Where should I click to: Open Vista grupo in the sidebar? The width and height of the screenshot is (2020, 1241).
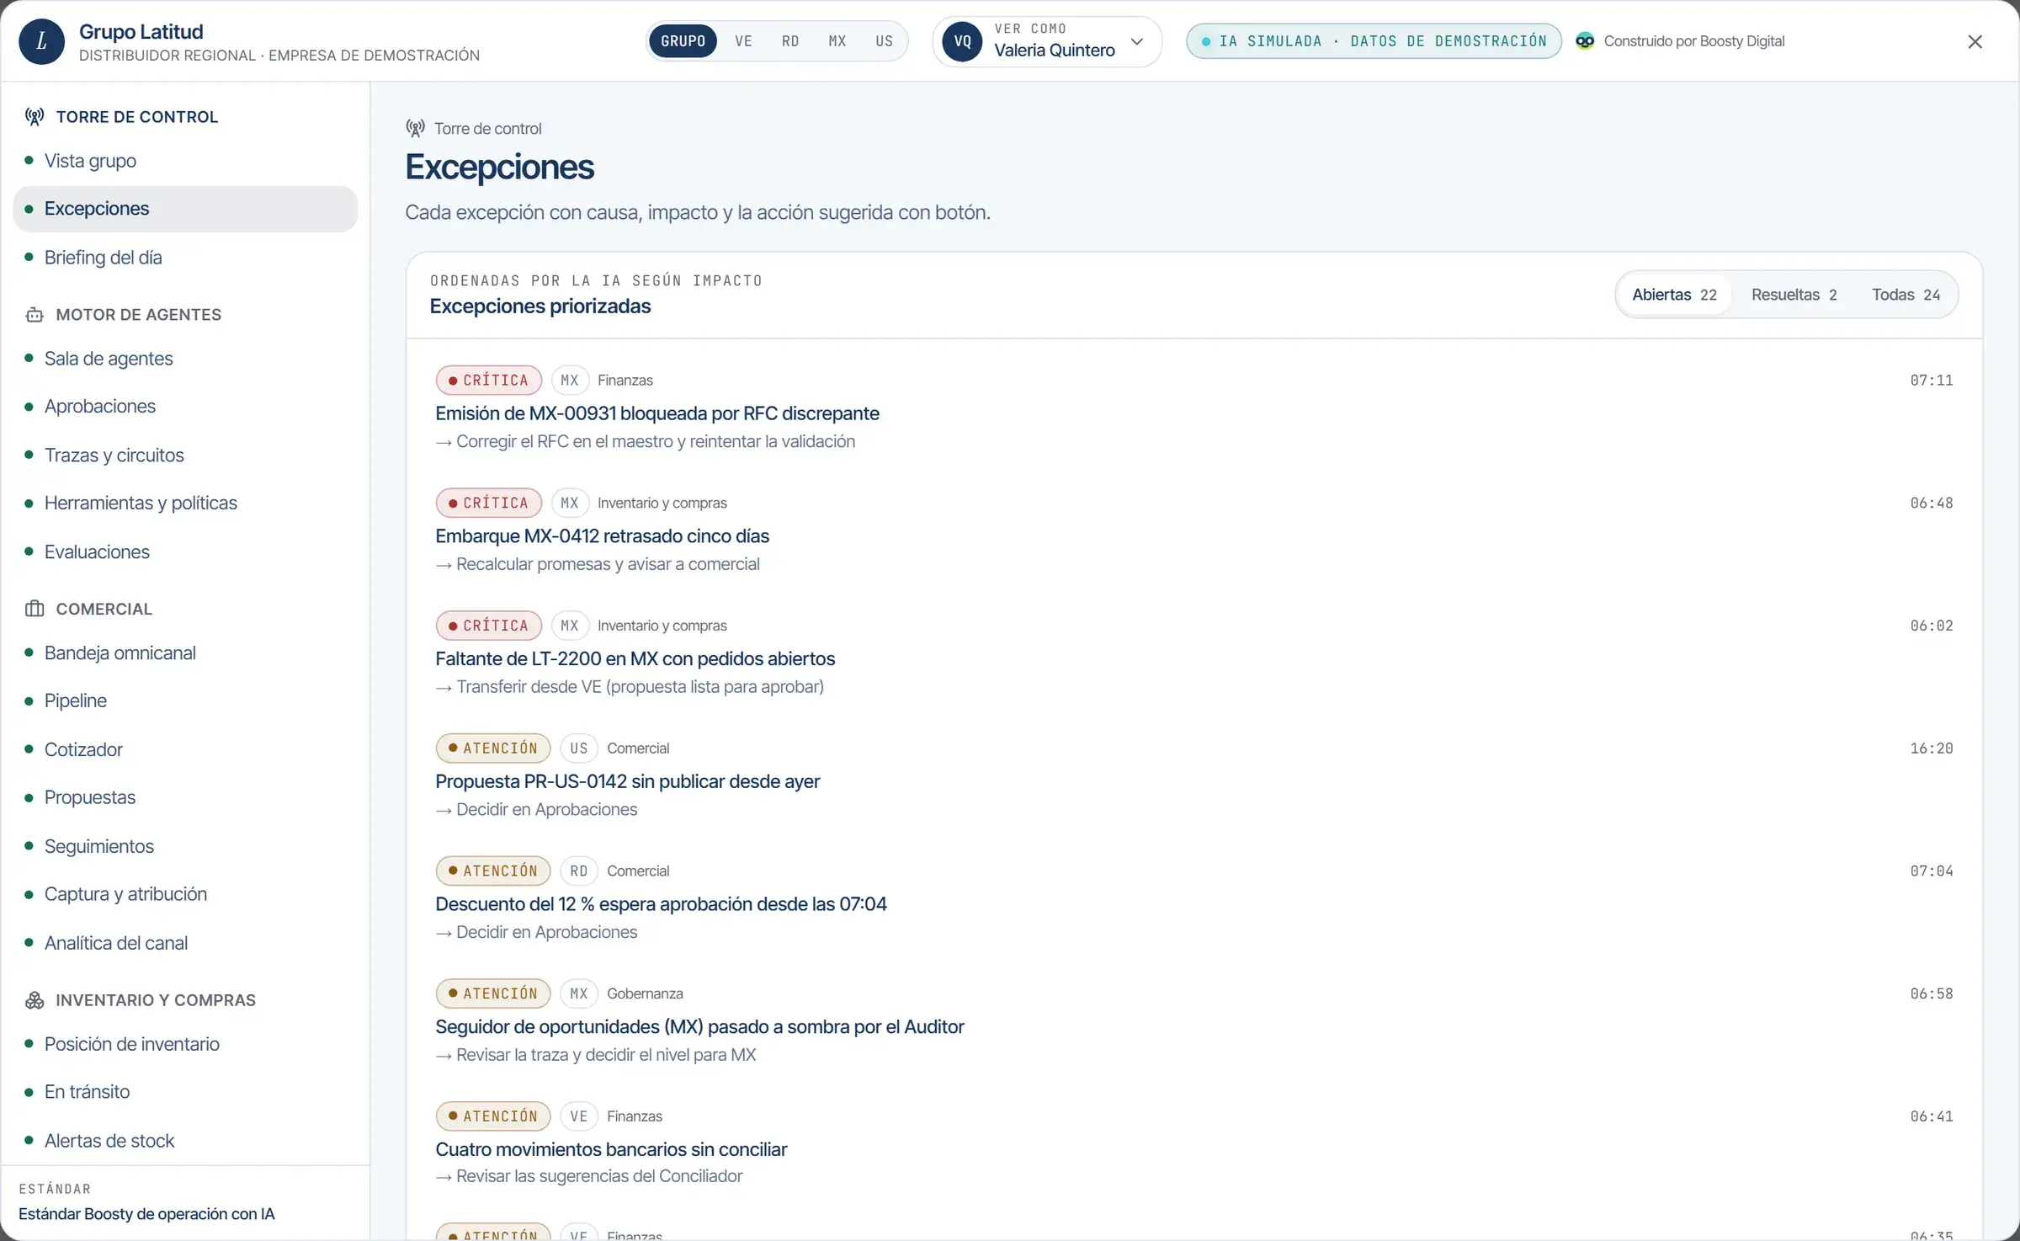click(185, 161)
